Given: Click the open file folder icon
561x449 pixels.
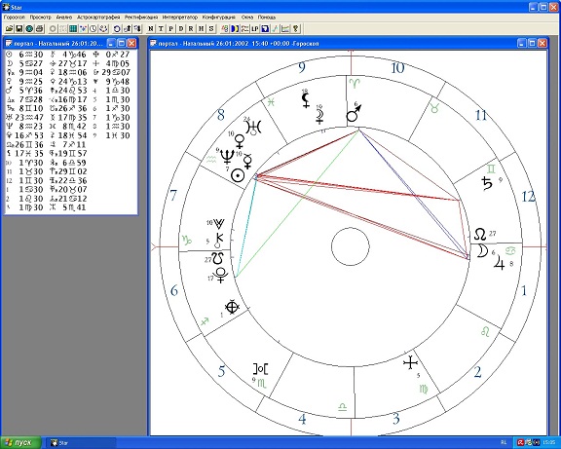Looking at the screenshot, I should (x=10, y=28).
